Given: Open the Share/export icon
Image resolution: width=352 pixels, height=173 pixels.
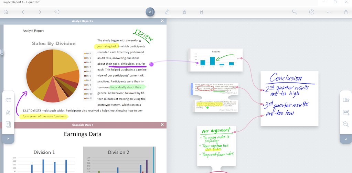Looking at the screenshot, I should click(x=346, y=12).
